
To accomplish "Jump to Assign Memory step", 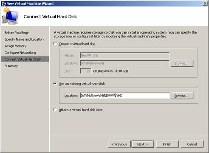I will click(x=15, y=46).
